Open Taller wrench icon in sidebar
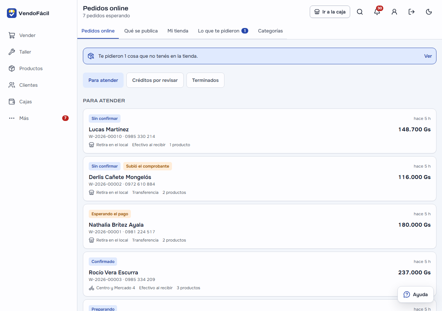 (x=12, y=52)
